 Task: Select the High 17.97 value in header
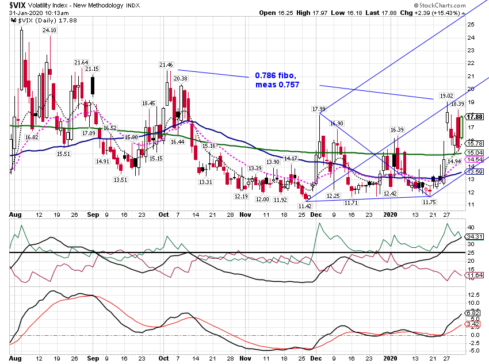[312, 13]
